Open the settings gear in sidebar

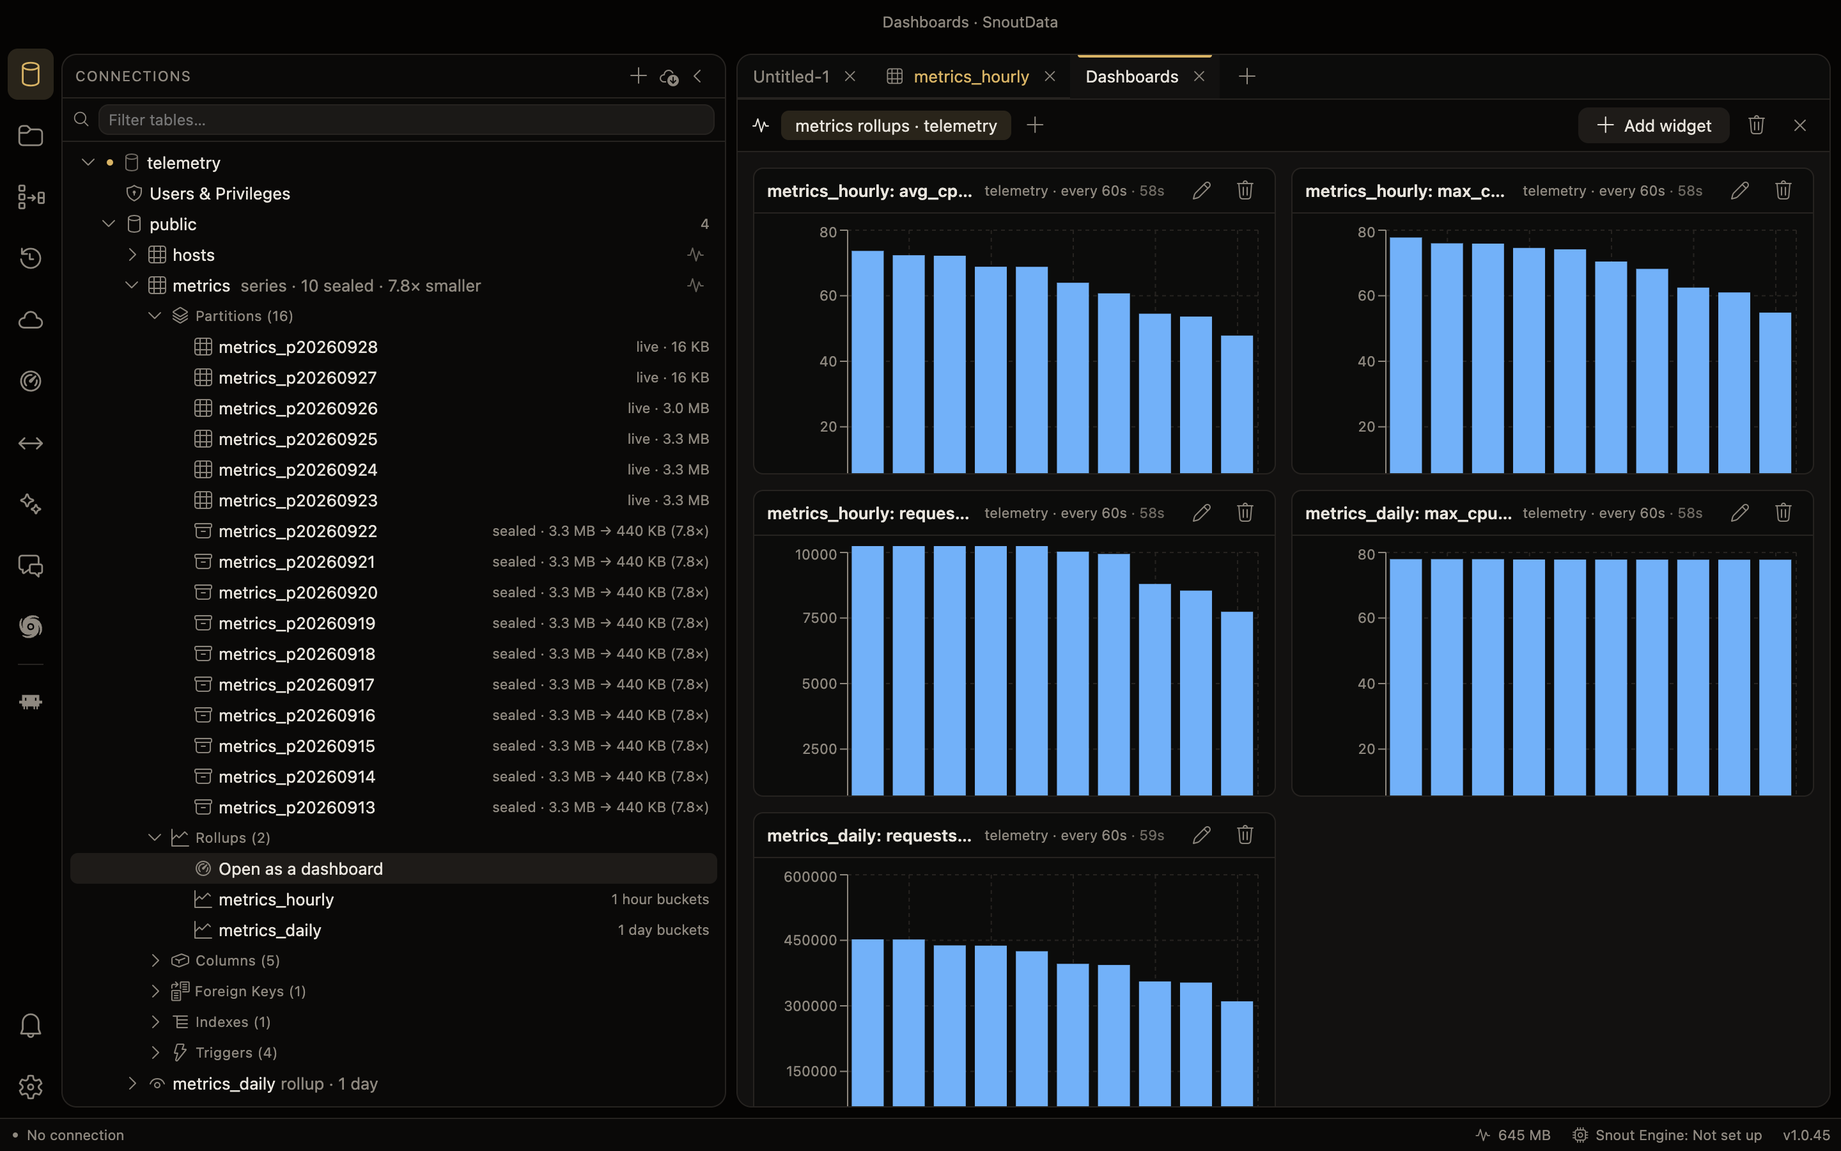31,1086
